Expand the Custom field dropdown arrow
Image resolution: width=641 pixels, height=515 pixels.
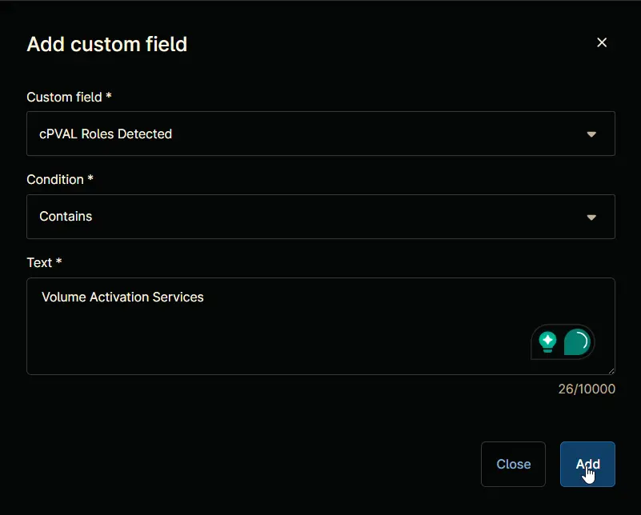click(591, 134)
